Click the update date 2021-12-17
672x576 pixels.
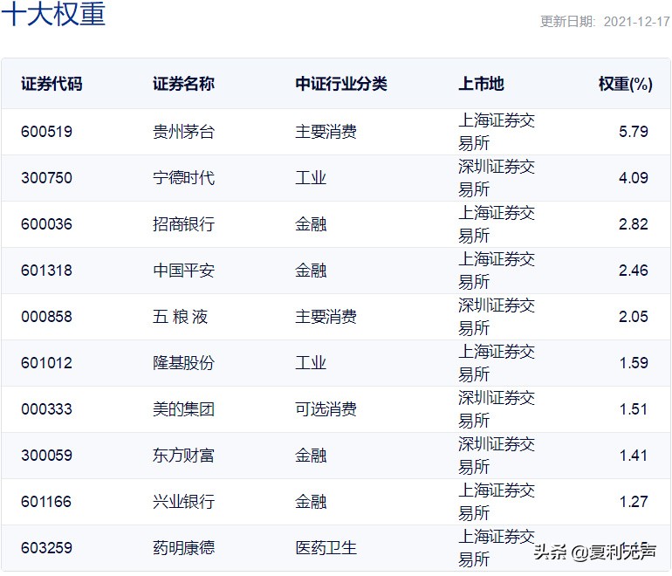(x=636, y=22)
